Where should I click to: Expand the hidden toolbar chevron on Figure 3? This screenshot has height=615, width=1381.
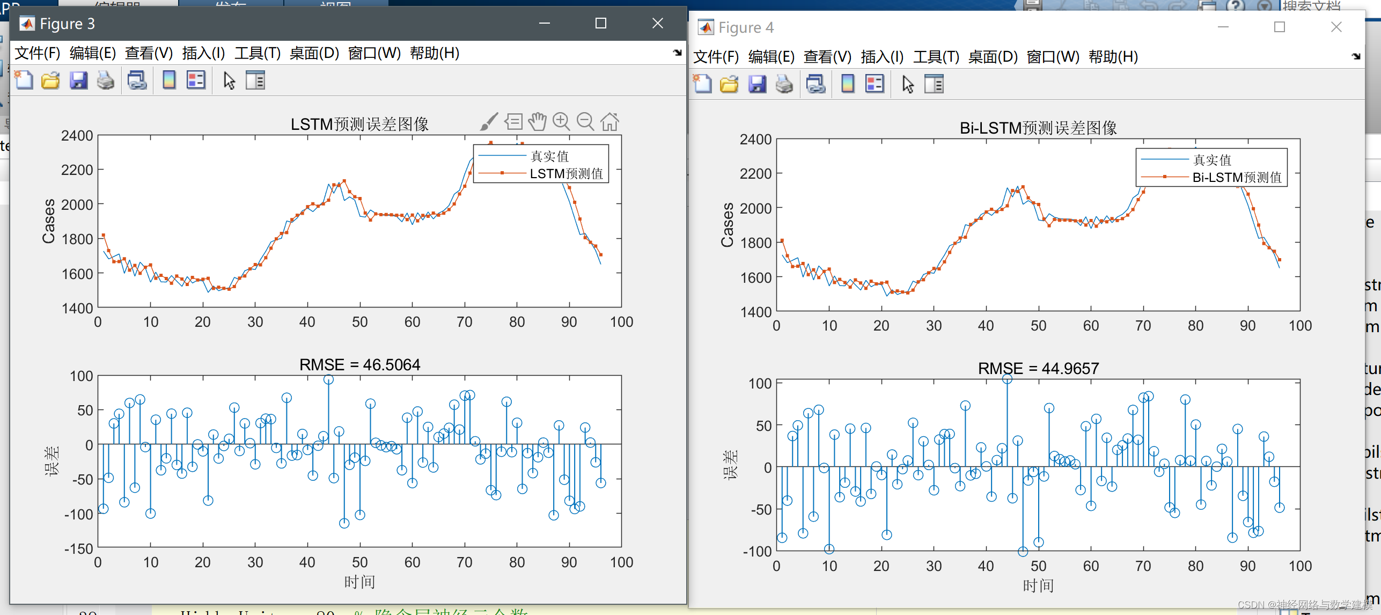[x=678, y=54]
